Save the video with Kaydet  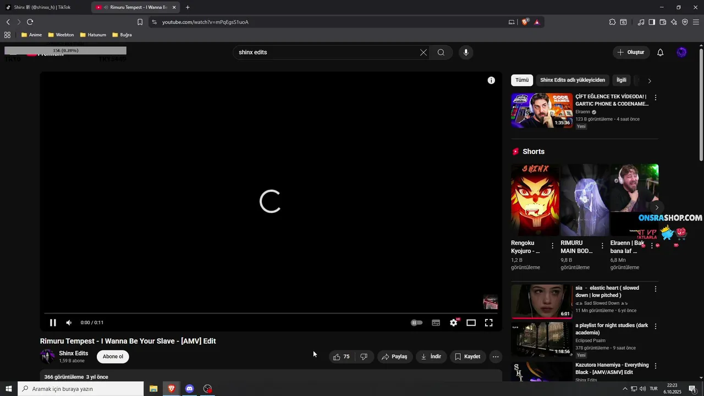click(x=468, y=356)
